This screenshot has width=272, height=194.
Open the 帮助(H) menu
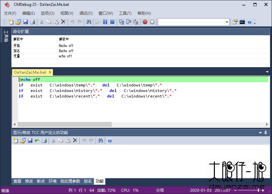144,13
